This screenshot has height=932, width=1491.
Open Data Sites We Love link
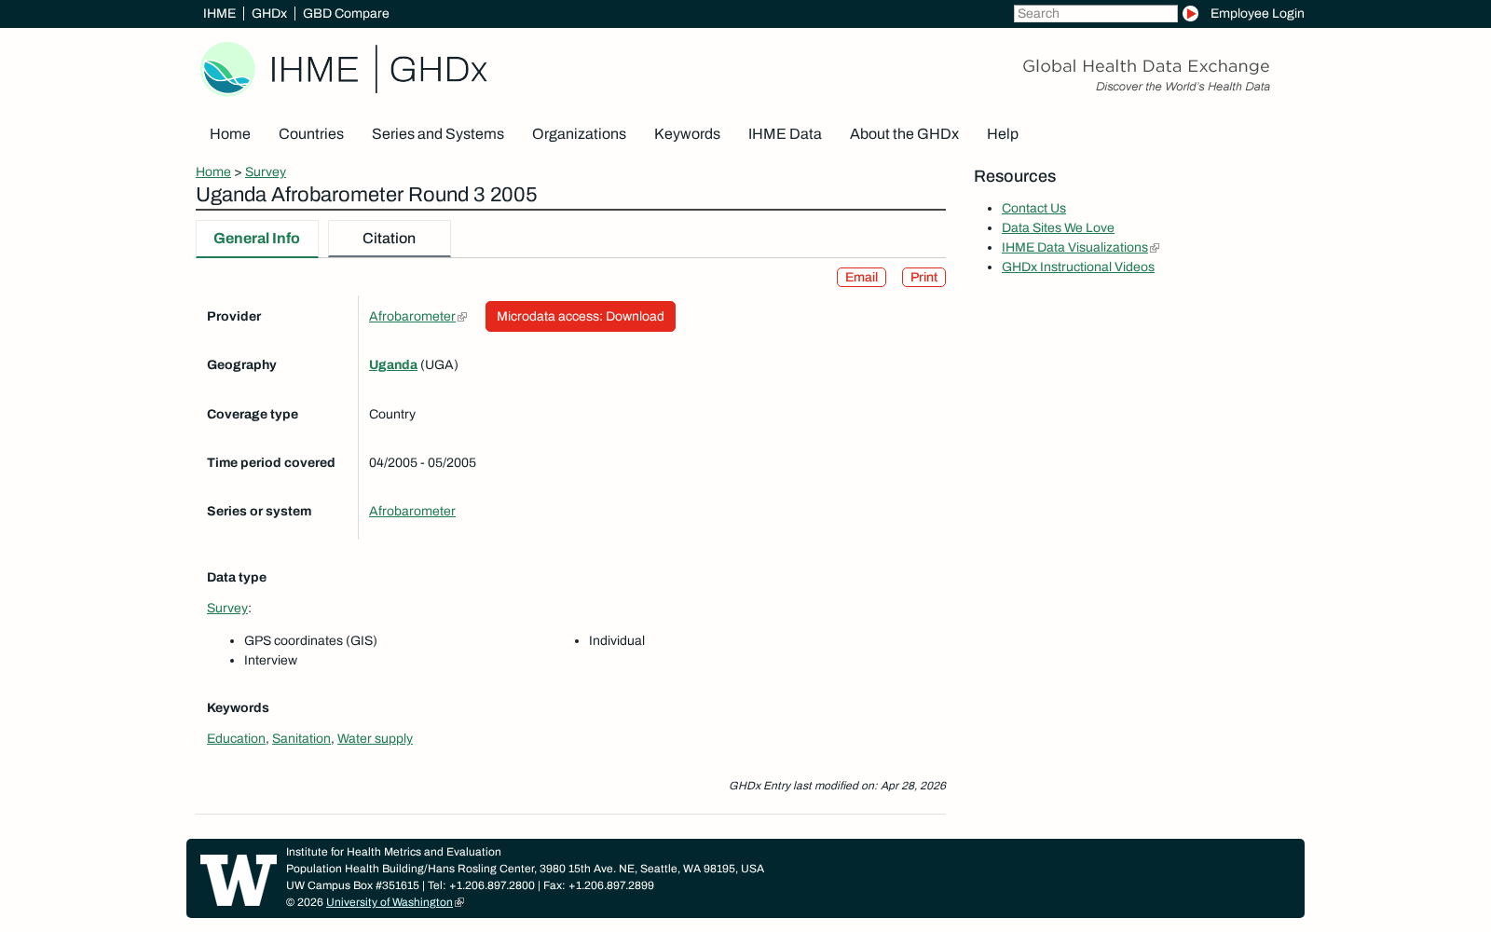[1058, 227]
